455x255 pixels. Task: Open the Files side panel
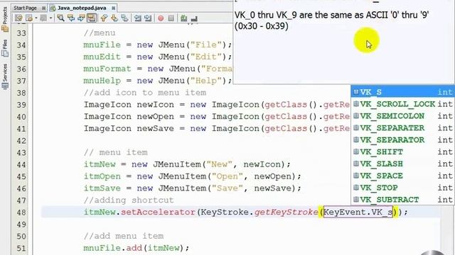(x=5, y=48)
